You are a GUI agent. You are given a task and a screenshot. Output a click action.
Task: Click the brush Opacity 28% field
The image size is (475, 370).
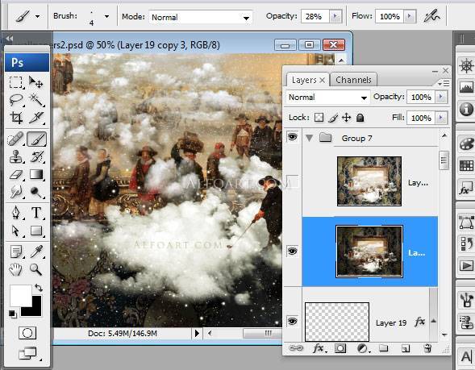click(x=315, y=16)
